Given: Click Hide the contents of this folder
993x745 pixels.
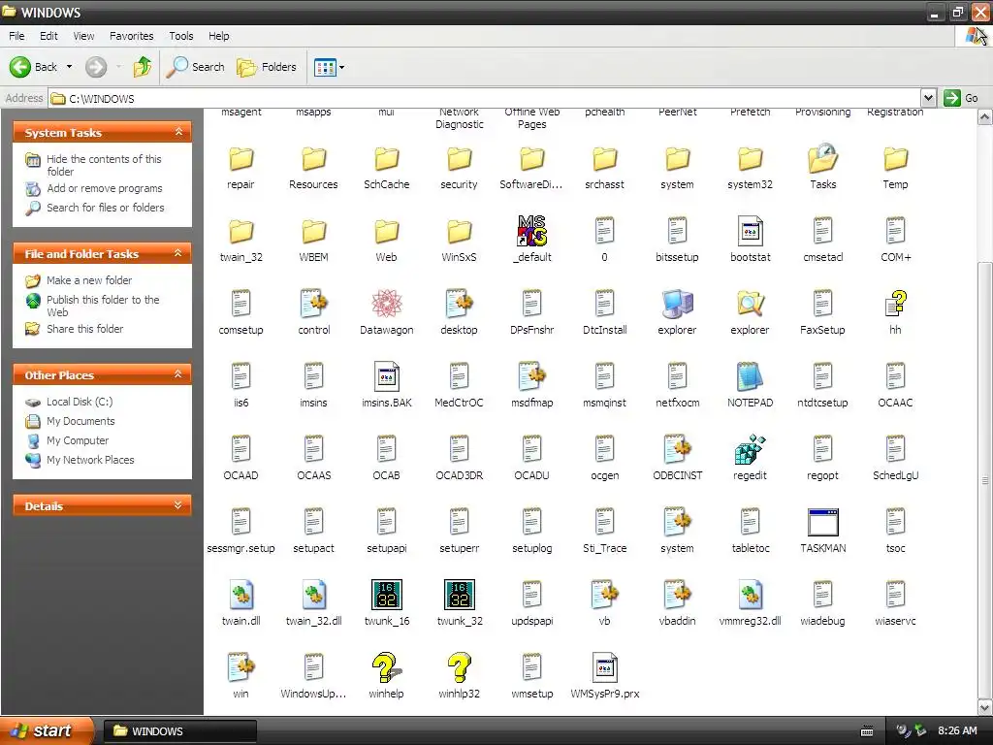Looking at the screenshot, I should 104,165.
